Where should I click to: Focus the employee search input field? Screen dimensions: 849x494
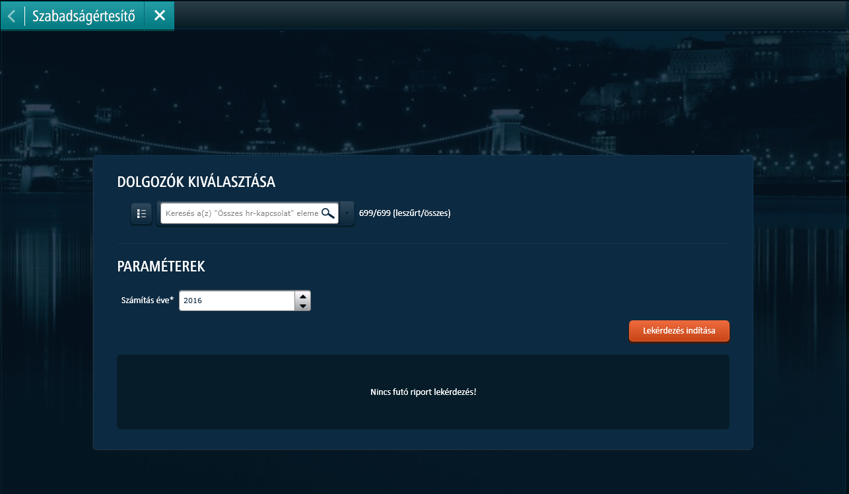[x=242, y=213]
